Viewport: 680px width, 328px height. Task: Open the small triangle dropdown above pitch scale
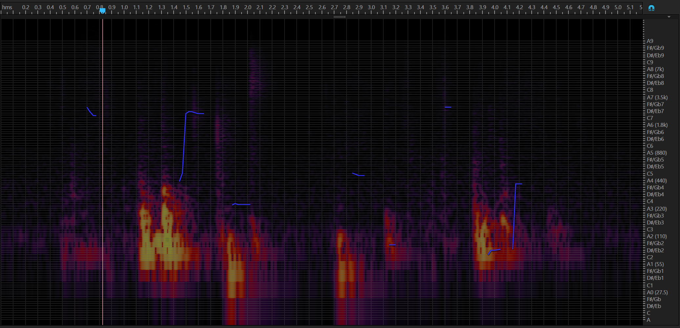pos(669,17)
